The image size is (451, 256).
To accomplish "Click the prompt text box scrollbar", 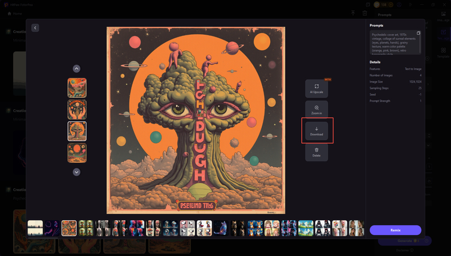I will click(421, 43).
